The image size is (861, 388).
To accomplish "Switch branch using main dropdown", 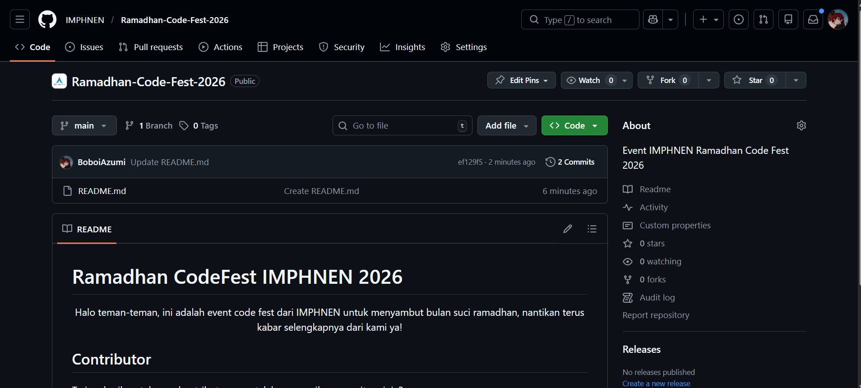I will [84, 125].
